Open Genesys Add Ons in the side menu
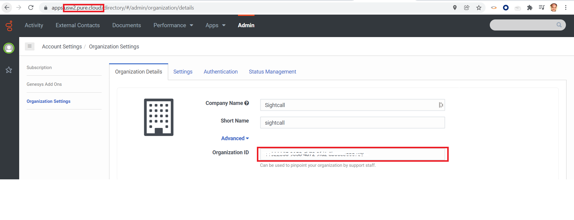 pyautogui.click(x=44, y=84)
